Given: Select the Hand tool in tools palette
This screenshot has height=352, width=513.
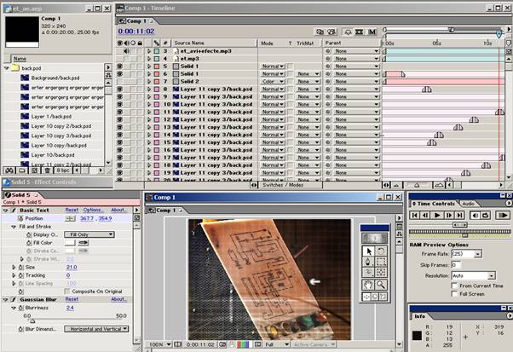Looking at the screenshot, I should click(x=367, y=285).
